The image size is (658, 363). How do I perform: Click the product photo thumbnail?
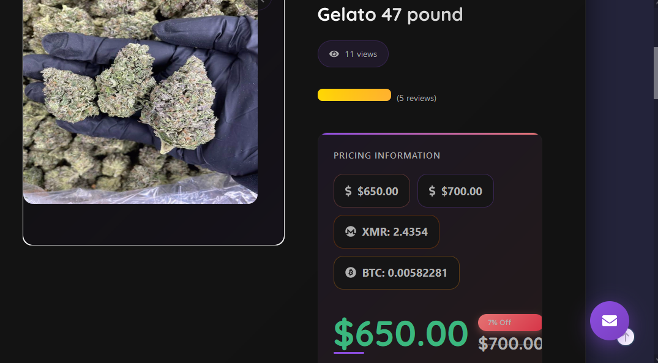140,101
